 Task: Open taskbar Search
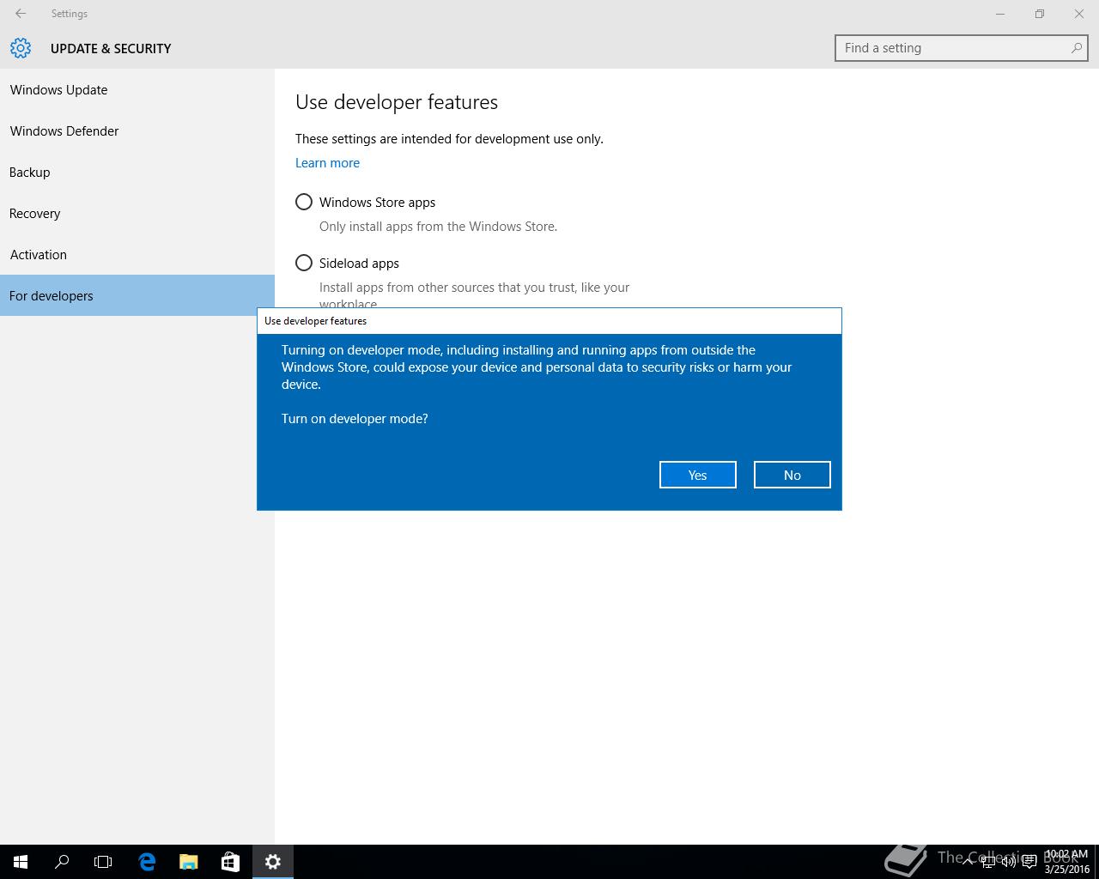click(62, 862)
